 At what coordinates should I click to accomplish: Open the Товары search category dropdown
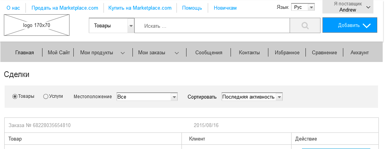[112, 25]
